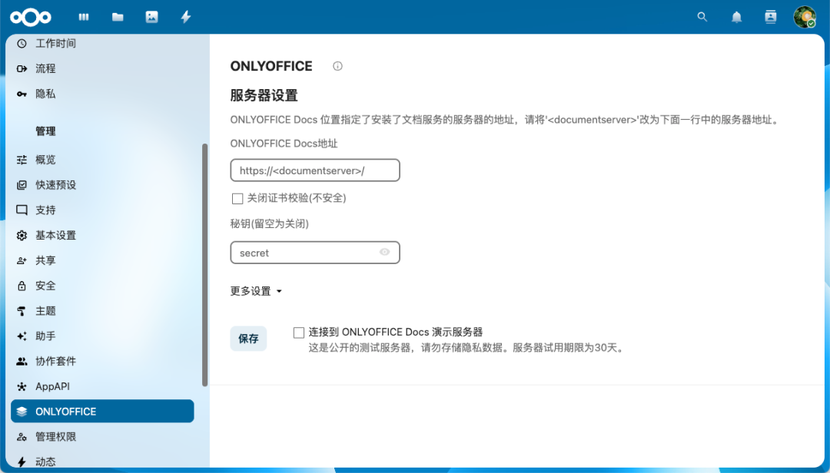Click the ONLYOFFICE info icon

[337, 66]
